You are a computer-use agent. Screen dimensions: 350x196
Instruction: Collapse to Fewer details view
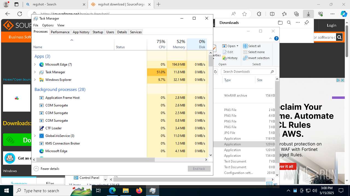pyautogui.click(x=46, y=169)
